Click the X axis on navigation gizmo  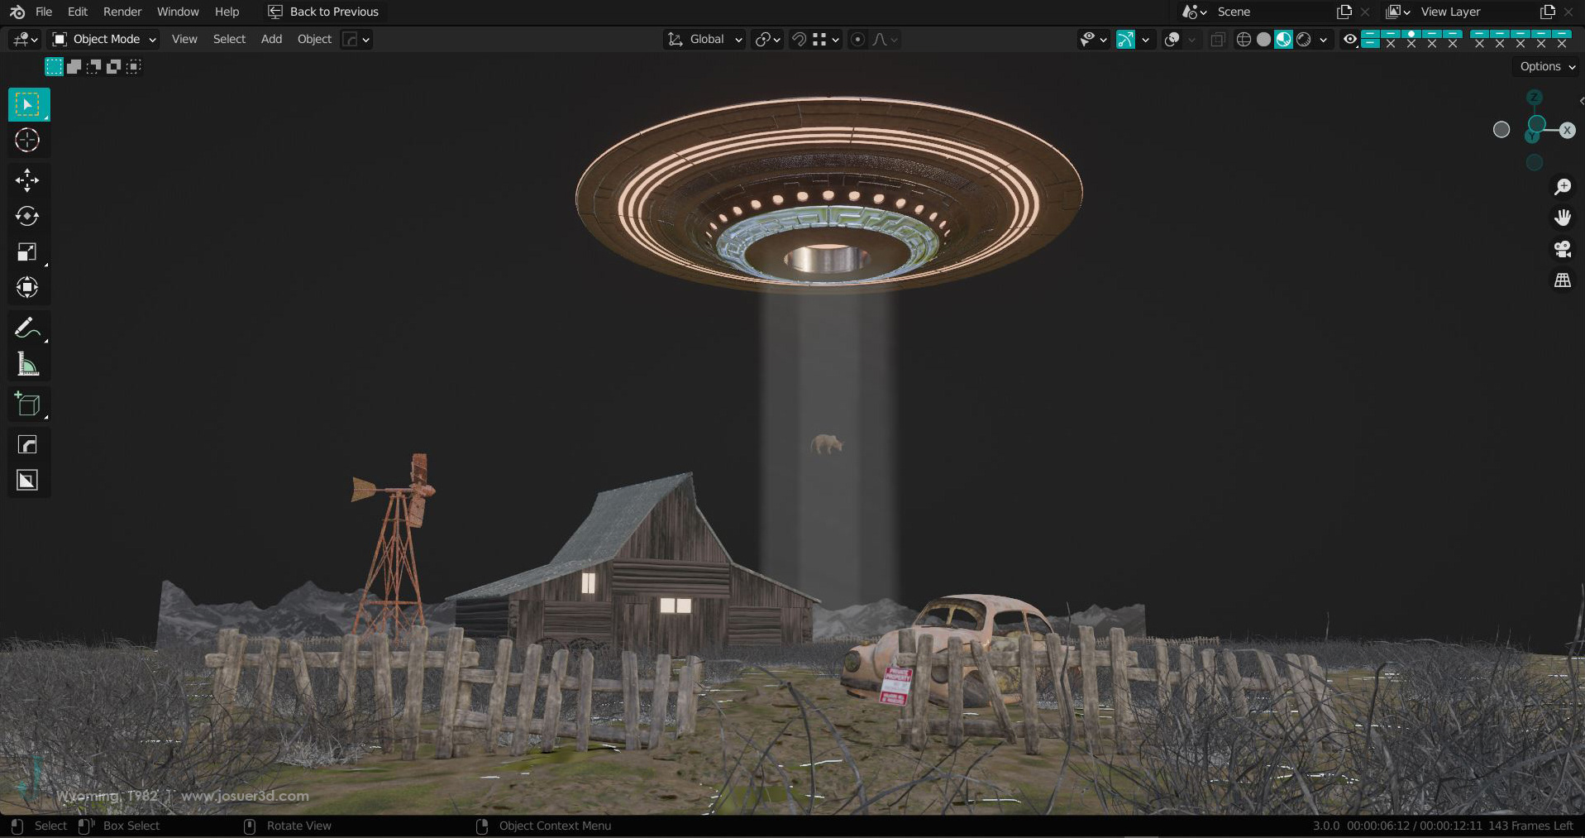[1567, 130]
